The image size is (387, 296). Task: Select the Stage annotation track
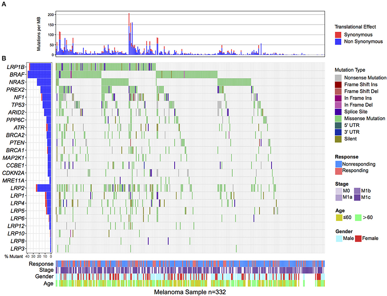point(190,270)
